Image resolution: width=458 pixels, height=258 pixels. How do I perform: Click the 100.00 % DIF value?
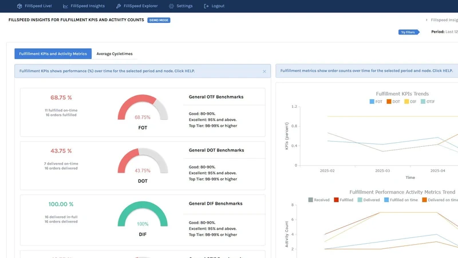point(61,204)
